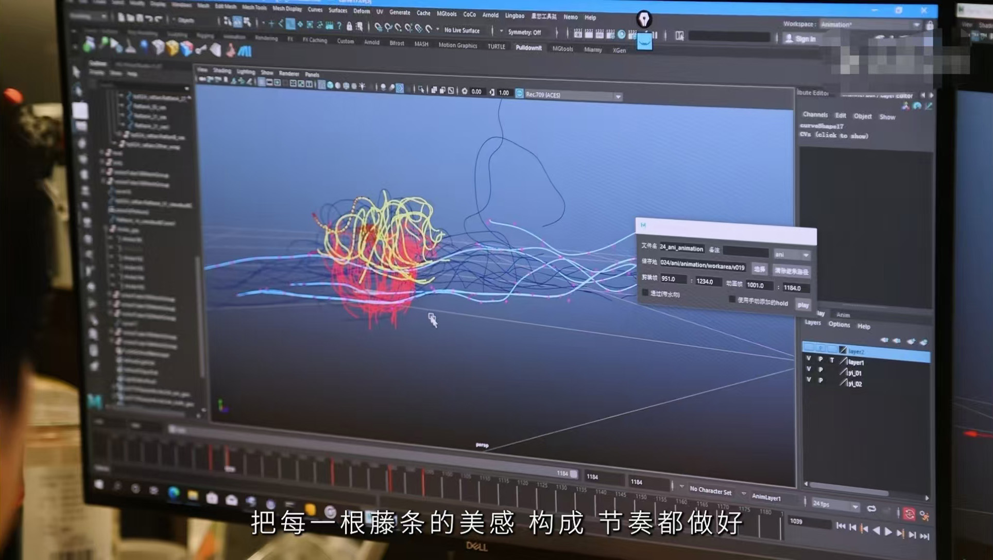Click the 1184.0 animation end frame field
Screen dimensions: 993x560
coord(795,288)
